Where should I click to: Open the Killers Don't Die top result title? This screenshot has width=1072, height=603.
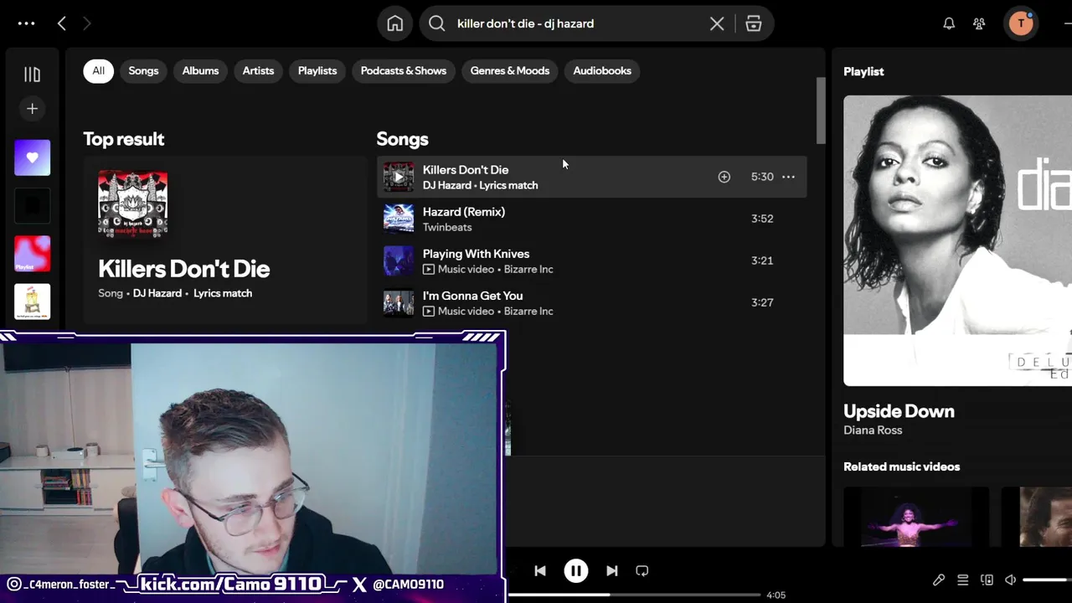point(183,269)
